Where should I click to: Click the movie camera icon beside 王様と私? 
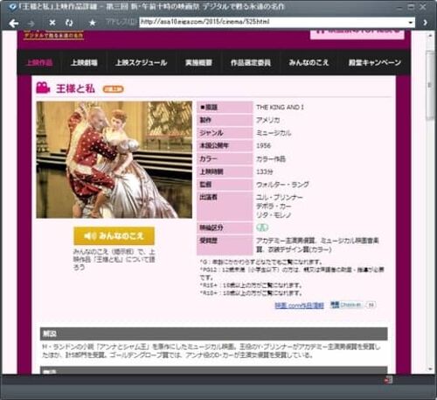point(43,88)
